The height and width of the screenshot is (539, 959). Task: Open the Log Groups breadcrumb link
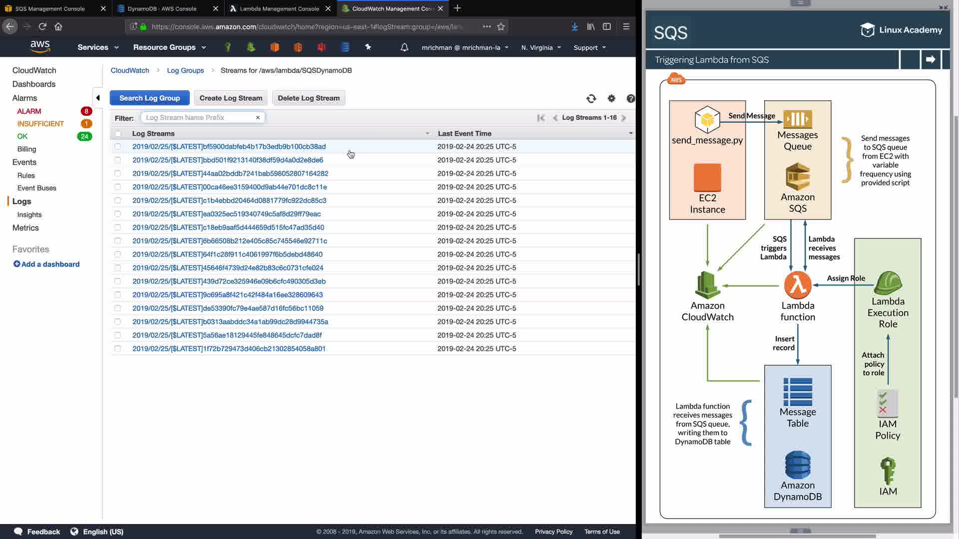coord(185,70)
